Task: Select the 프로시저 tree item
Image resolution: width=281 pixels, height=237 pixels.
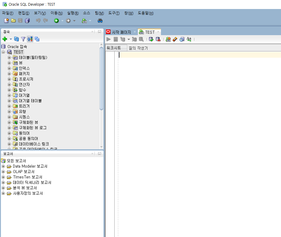Action: (26, 79)
